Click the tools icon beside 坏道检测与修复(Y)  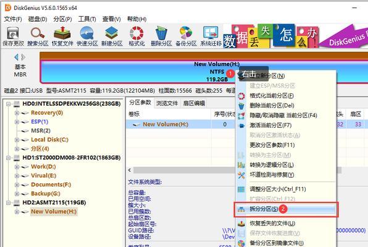(x=241, y=175)
